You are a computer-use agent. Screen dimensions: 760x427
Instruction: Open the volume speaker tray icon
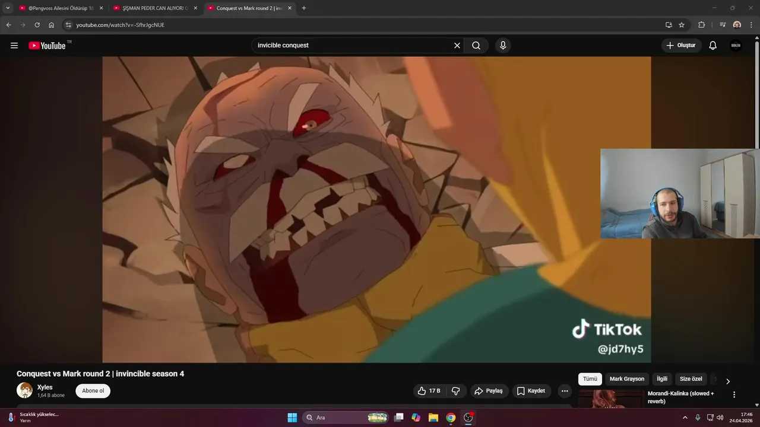pos(720,418)
